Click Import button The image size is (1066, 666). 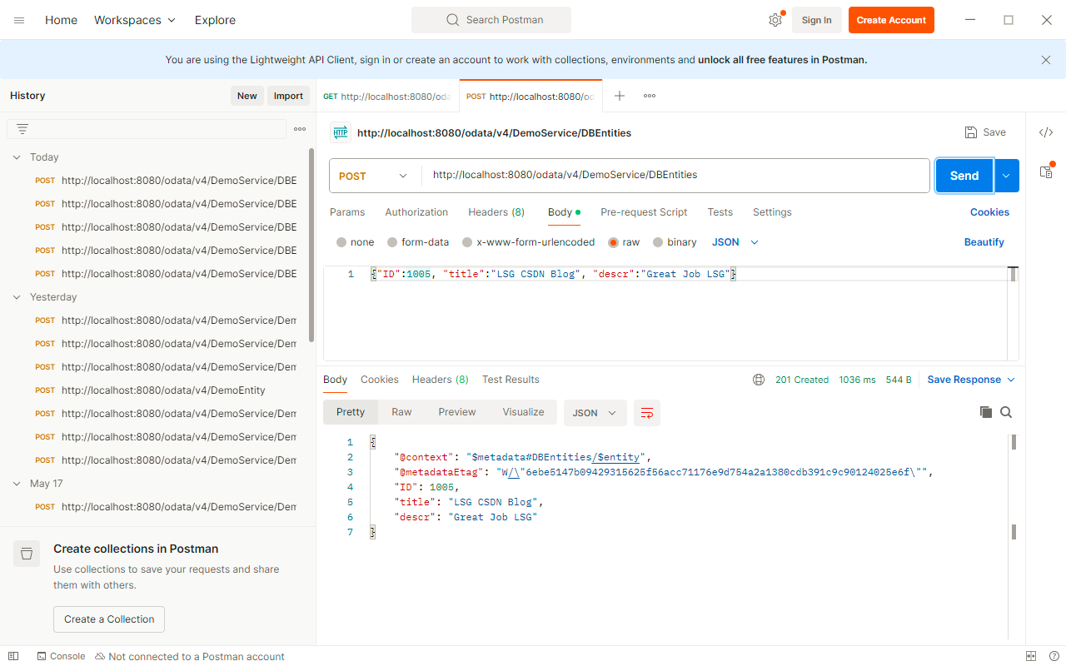[x=288, y=96]
